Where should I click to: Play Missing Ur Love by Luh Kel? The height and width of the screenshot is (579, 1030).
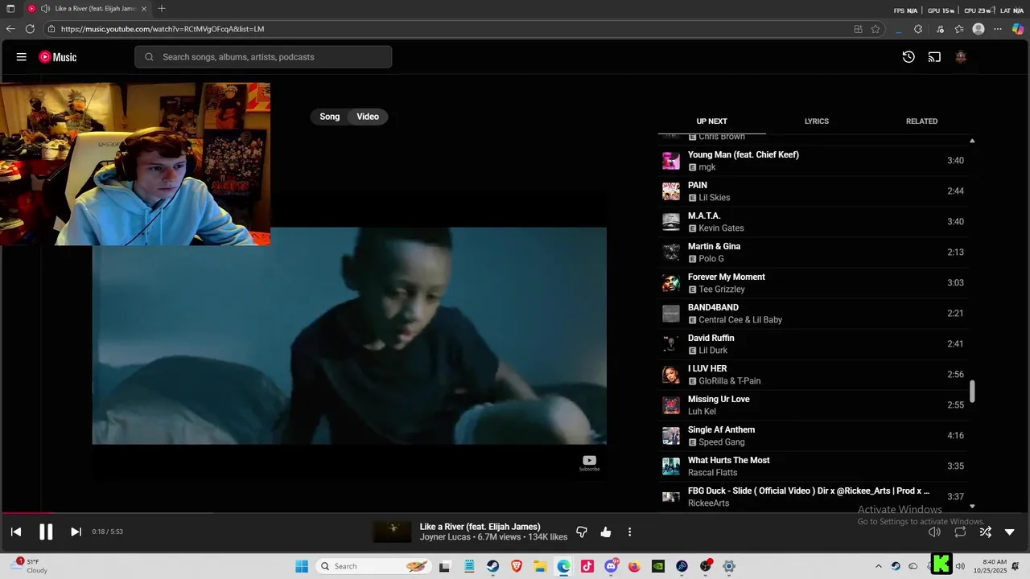coord(814,405)
